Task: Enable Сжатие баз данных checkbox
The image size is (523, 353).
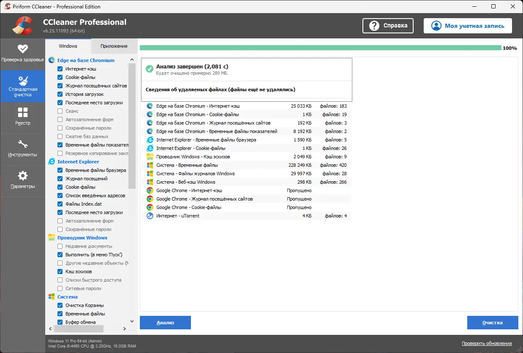Action: [60, 136]
